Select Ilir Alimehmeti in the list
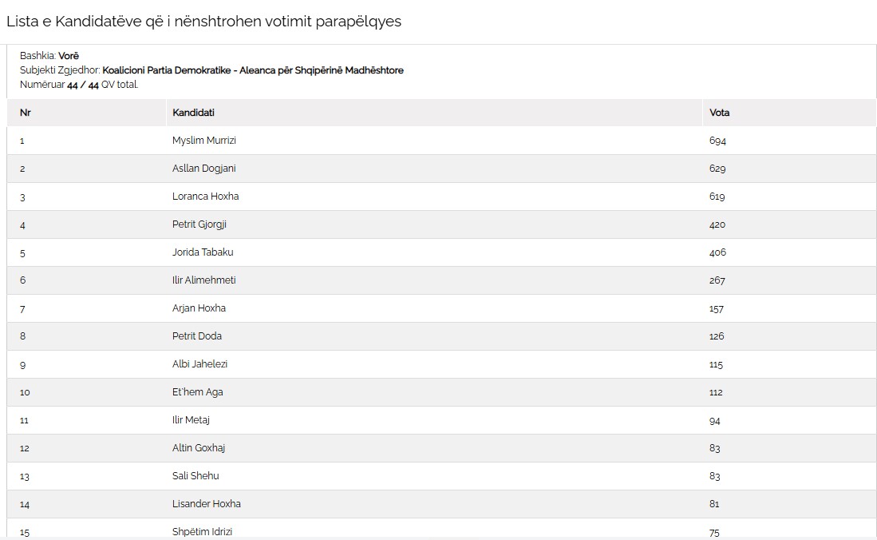877x540 pixels. point(203,280)
